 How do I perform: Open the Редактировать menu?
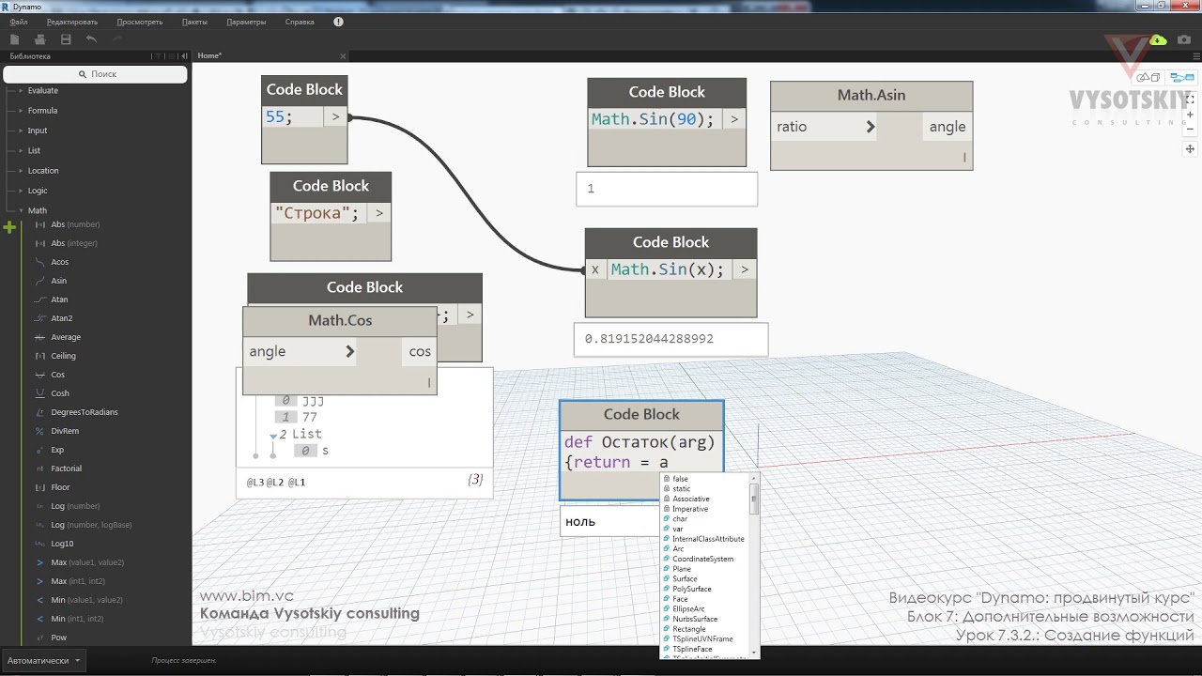coord(72,22)
